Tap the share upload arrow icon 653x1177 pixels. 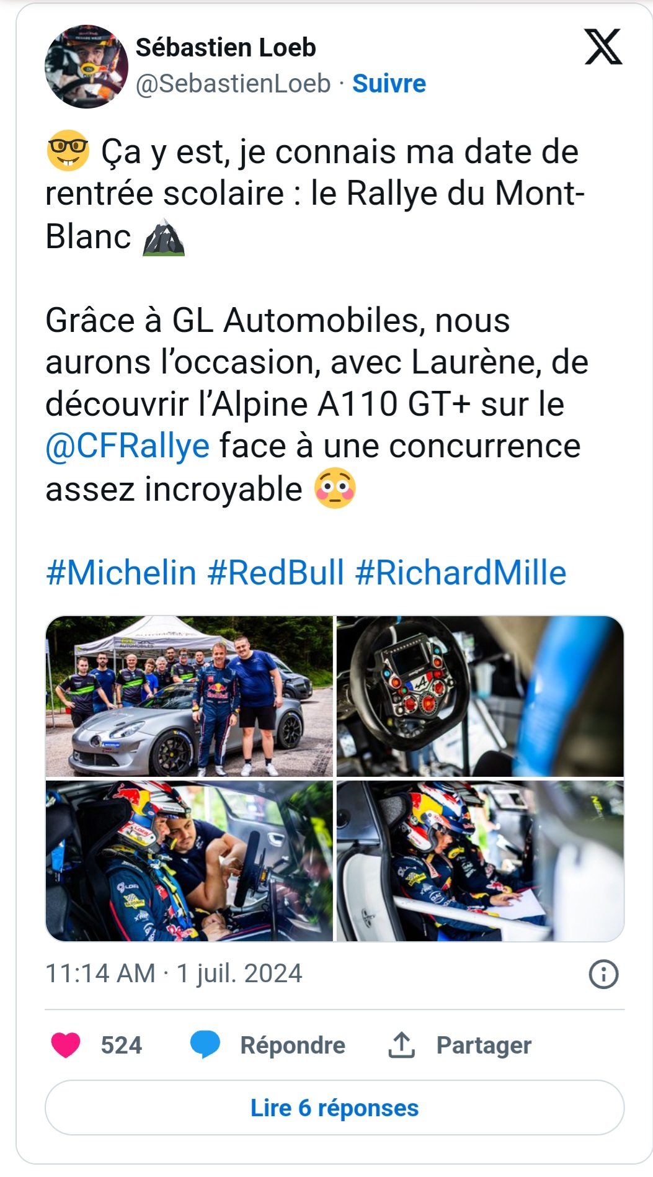coord(401,1045)
